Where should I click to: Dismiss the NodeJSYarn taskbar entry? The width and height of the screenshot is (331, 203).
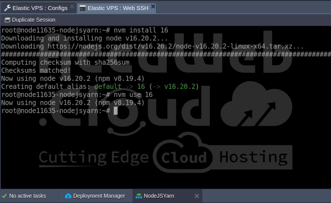[197, 196]
